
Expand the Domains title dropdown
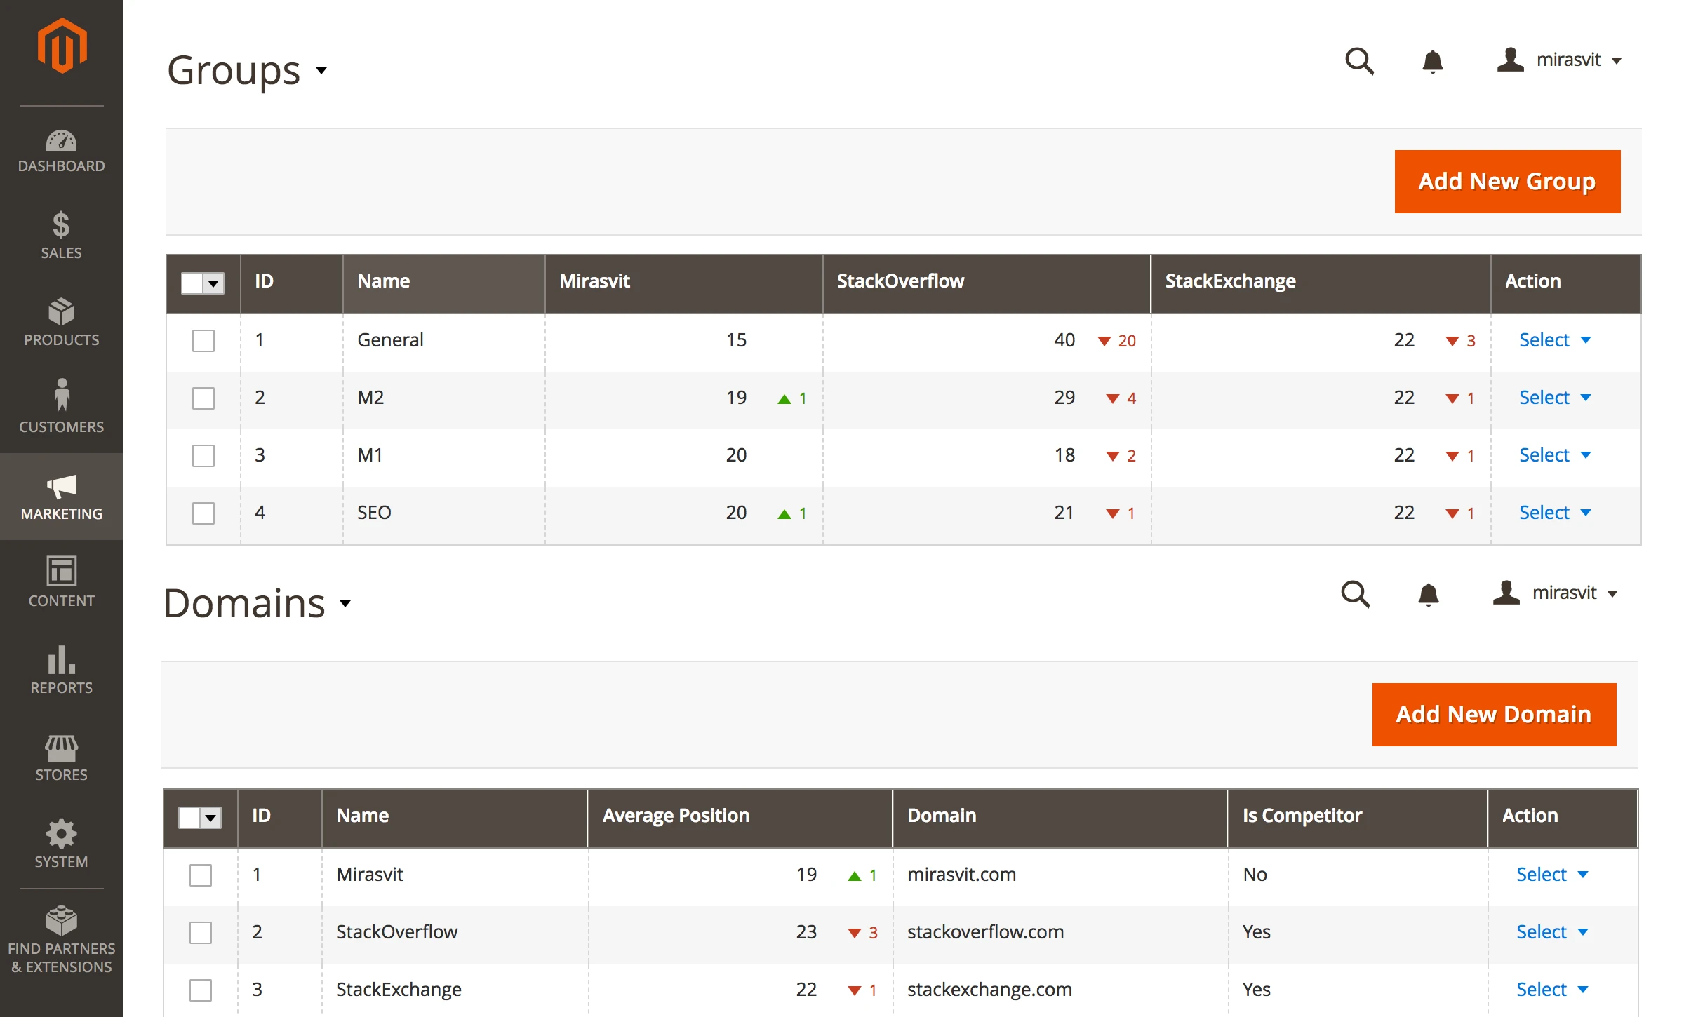click(x=345, y=603)
